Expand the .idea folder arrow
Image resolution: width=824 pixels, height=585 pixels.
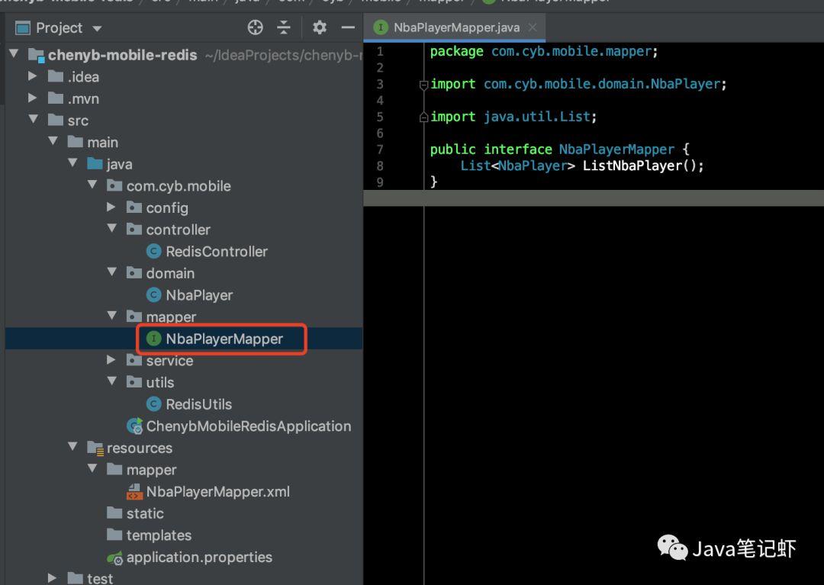click(x=33, y=76)
